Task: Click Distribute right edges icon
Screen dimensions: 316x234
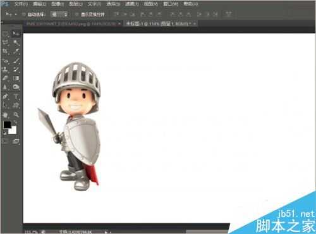Action: (215, 15)
